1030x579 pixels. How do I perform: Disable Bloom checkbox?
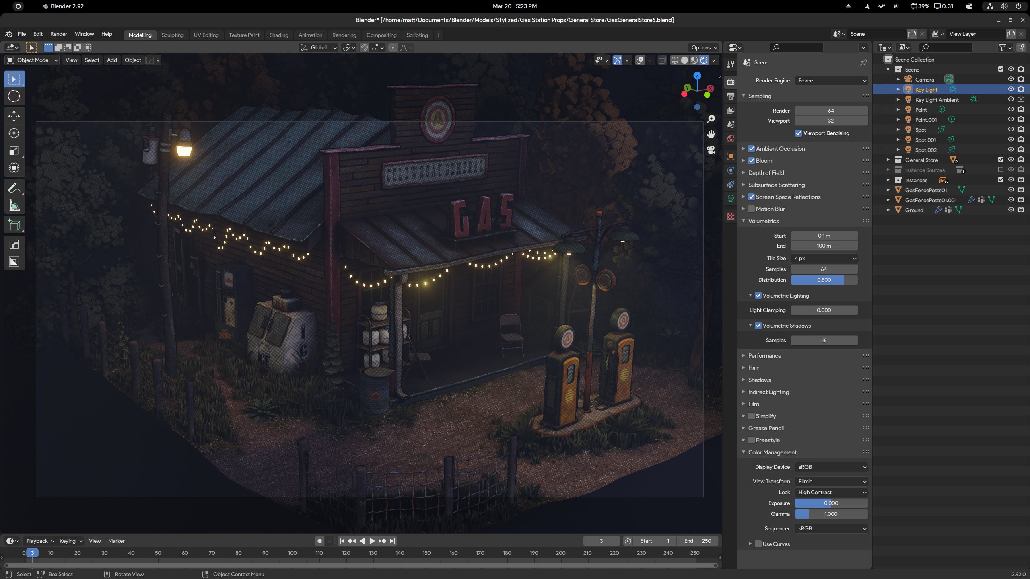pyautogui.click(x=751, y=161)
